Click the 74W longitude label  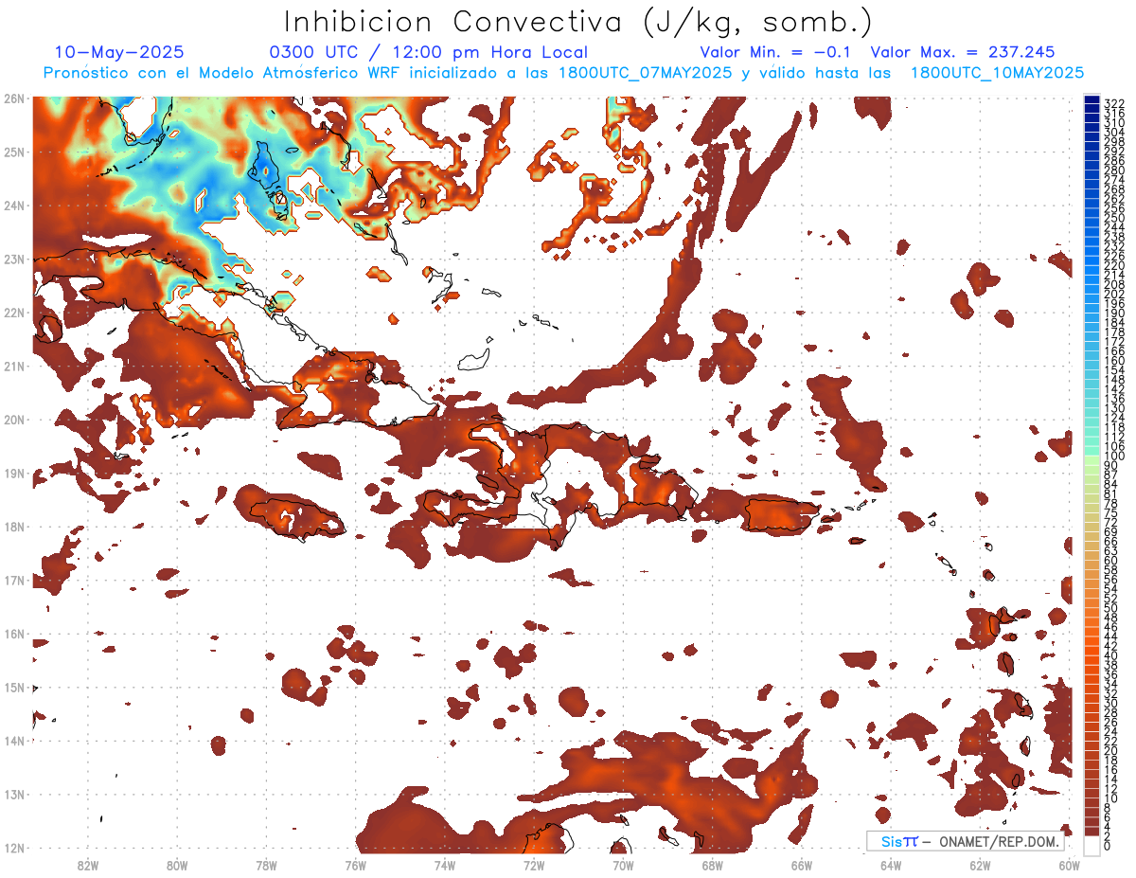[x=445, y=865]
